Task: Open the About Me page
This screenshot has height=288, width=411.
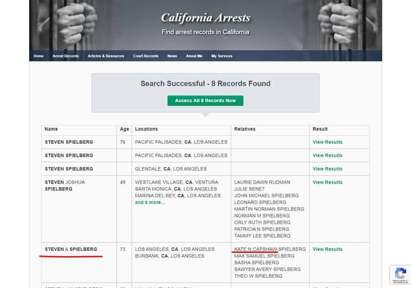Action: click(194, 56)
